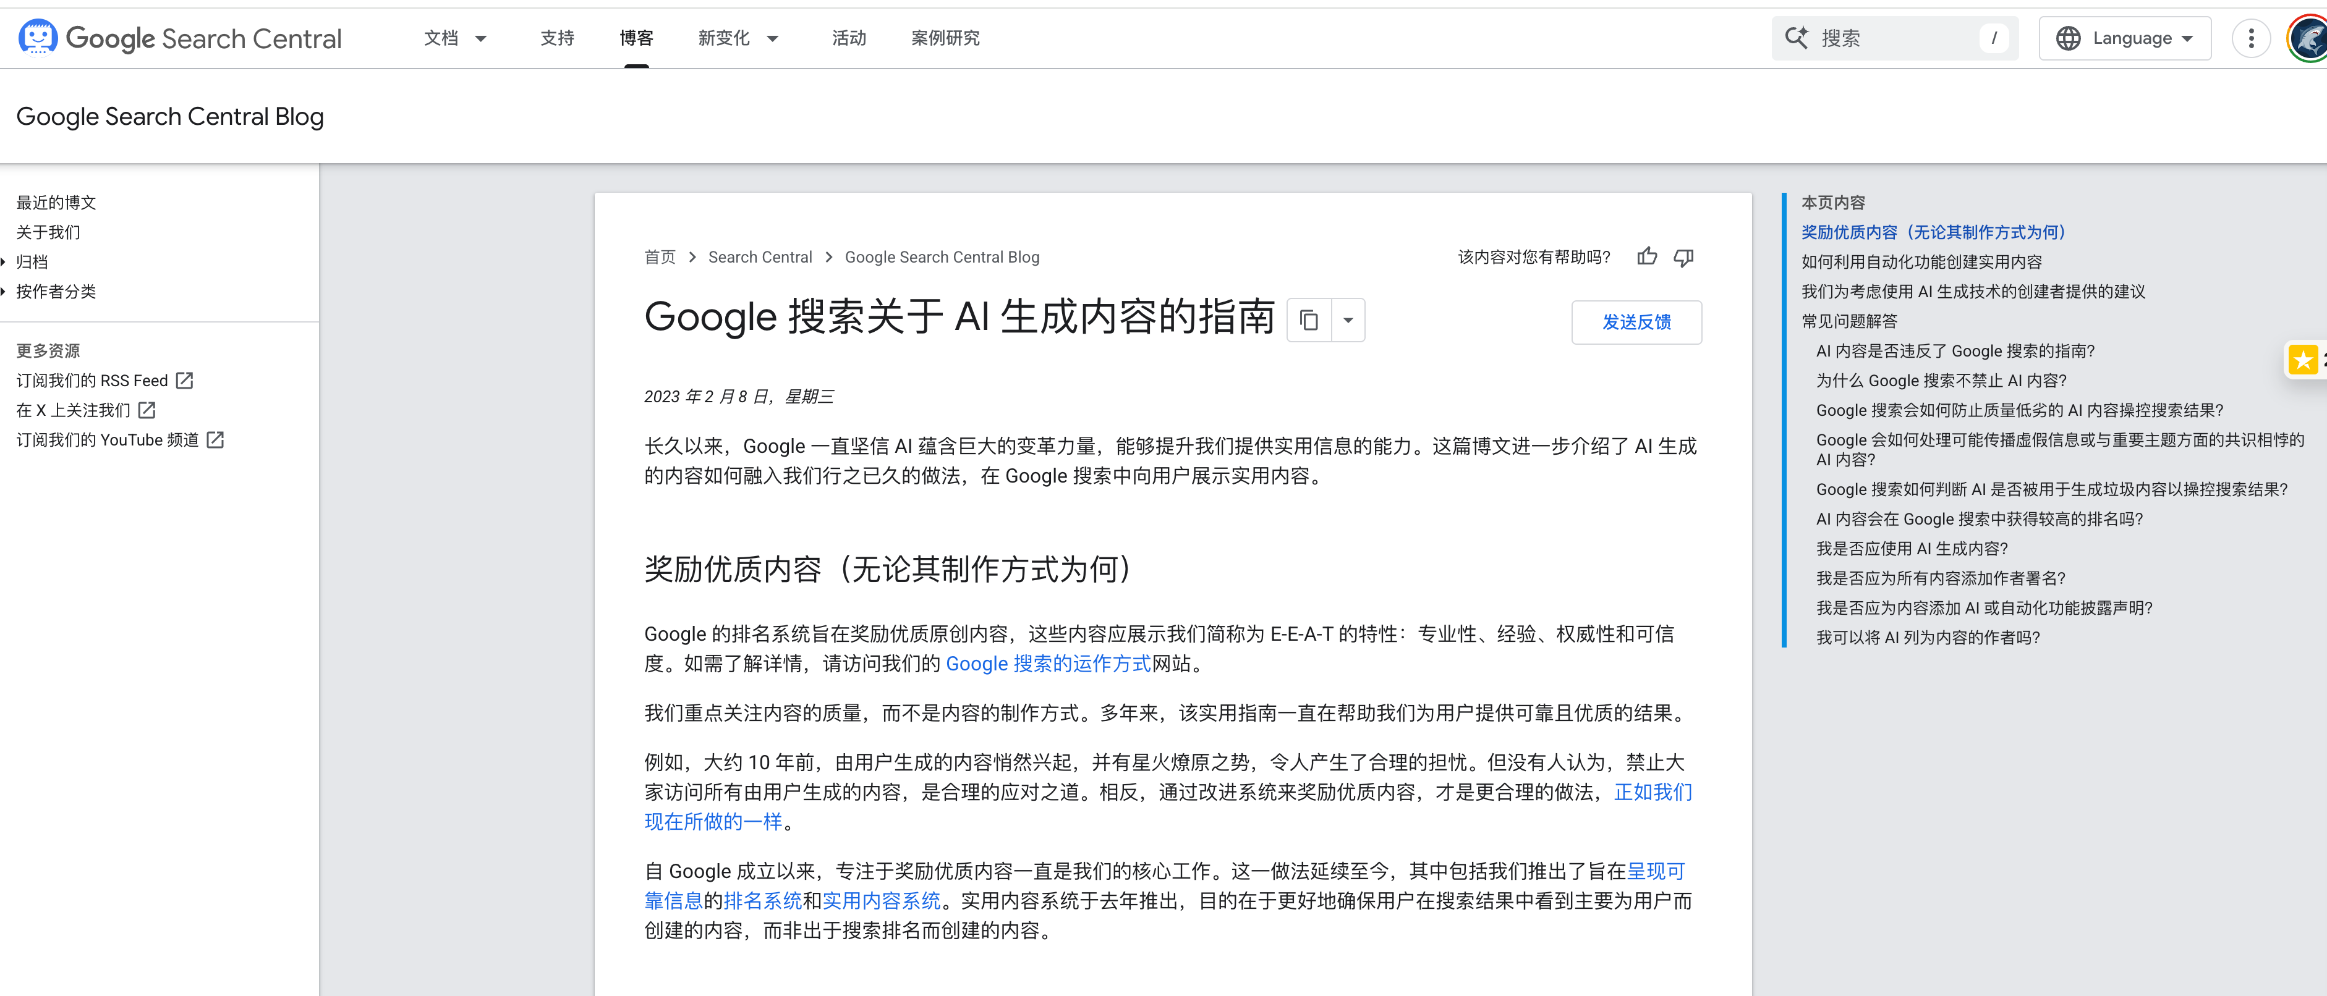Viewport: 2327px width, 996px height.
Task: Jump to Google 搜索会如何防止质量低劣的 AI 内容
Action: pyautogui.click(x=2020, y=411)
